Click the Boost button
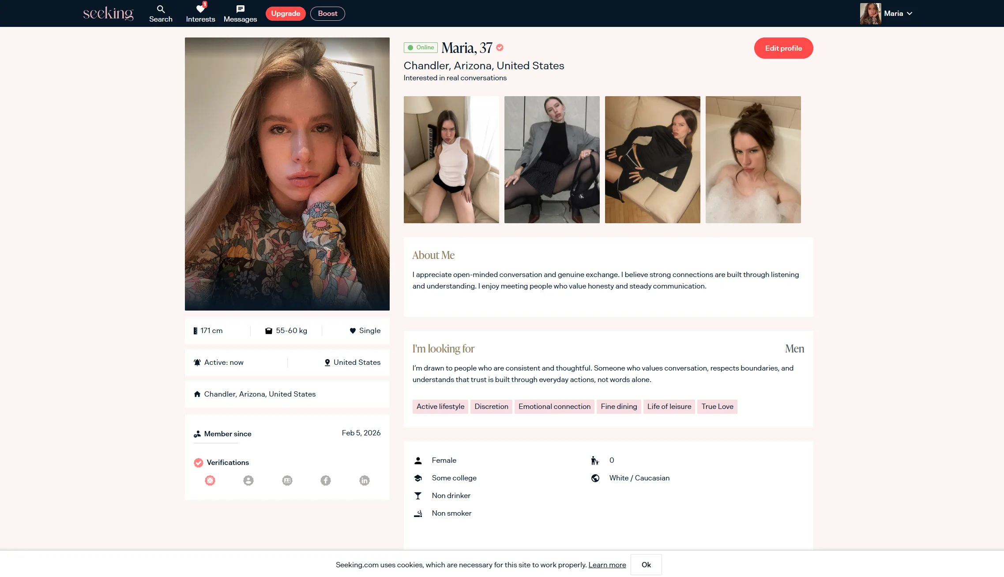The height and width of the screenshot is (577, 1004). pos(327,14)
